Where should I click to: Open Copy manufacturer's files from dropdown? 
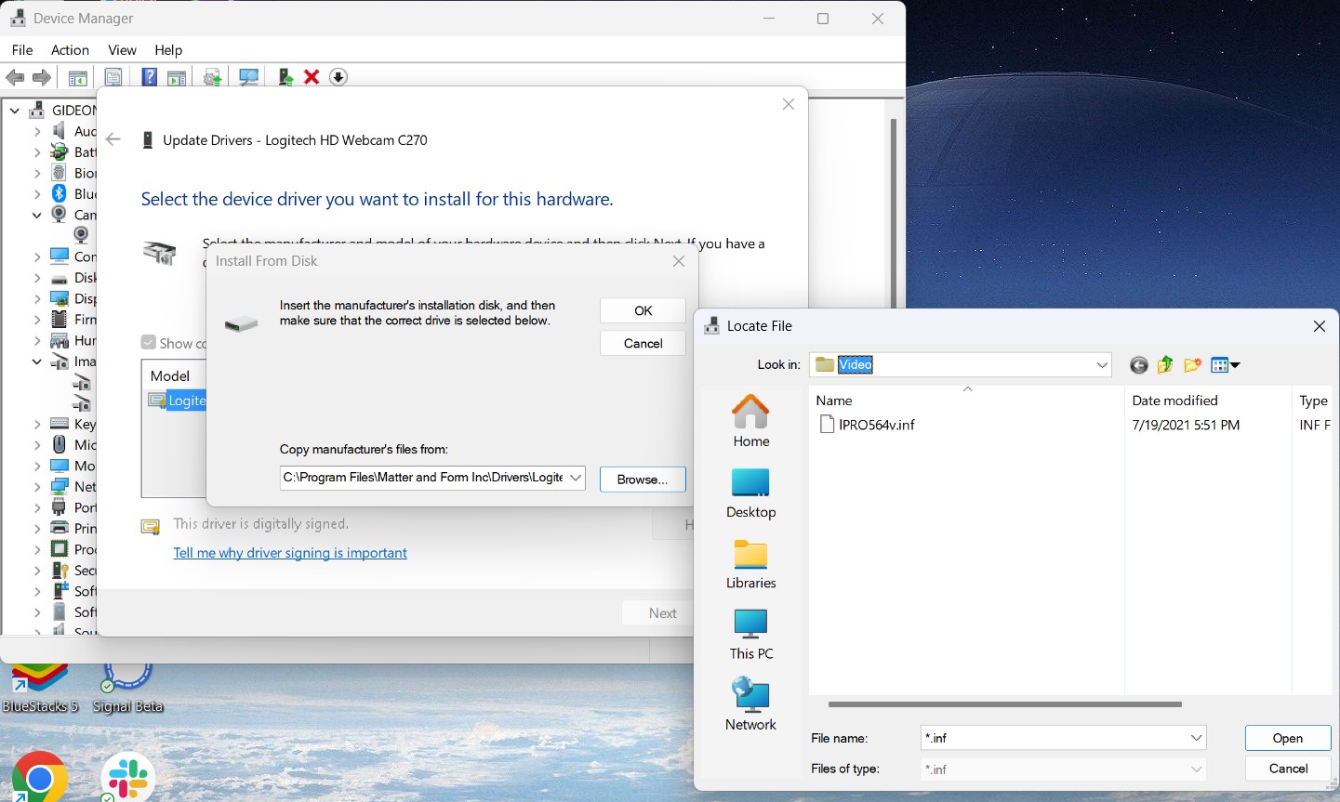pos(576,478)
